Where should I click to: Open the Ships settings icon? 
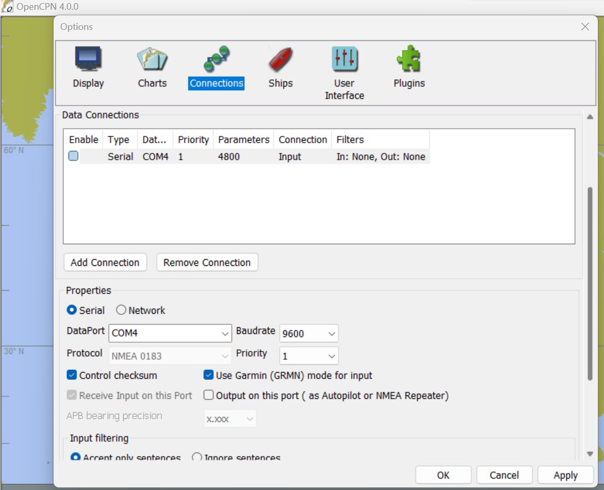280,59
